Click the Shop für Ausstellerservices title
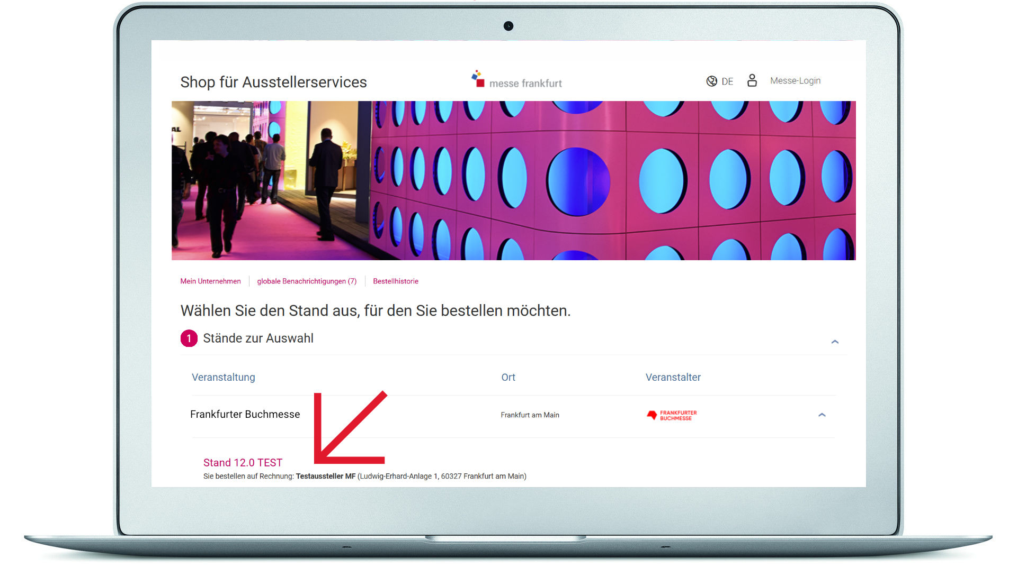Screen dimensions: 1017x568 coord(273,82)
